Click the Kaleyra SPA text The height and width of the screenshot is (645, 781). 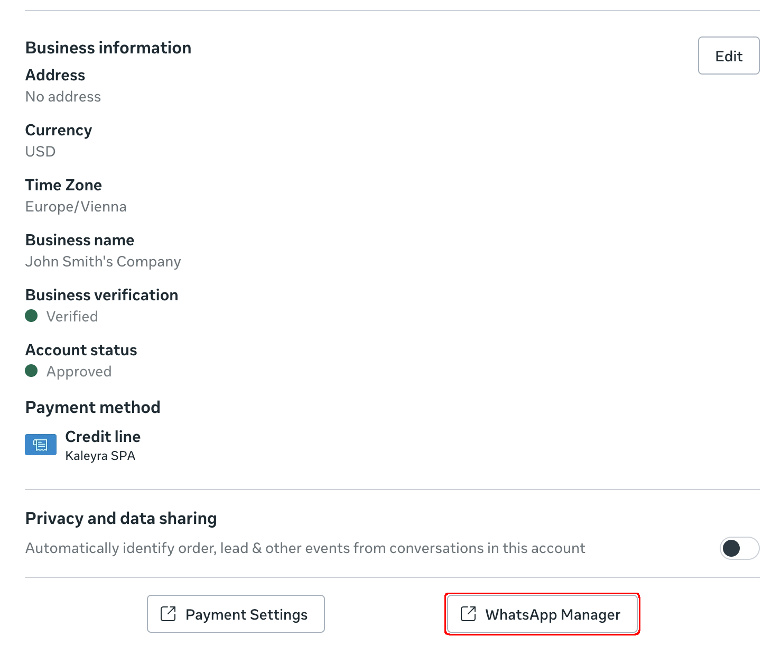click(100, 456)
